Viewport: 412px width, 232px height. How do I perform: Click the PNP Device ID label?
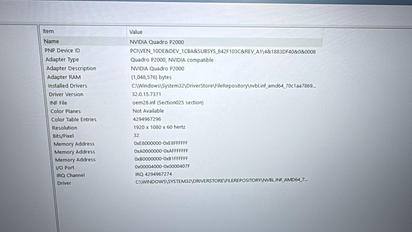click(x=62, y=51)
